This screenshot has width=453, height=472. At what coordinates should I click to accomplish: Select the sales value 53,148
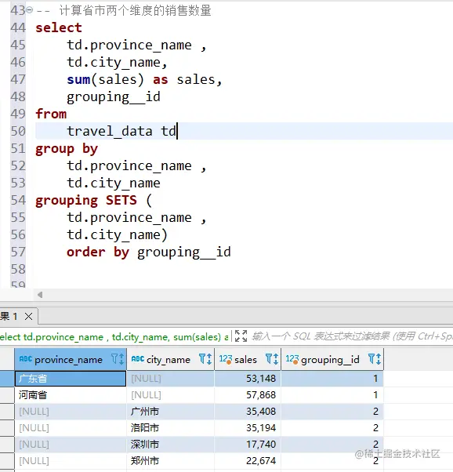click(x=248, y=379)
